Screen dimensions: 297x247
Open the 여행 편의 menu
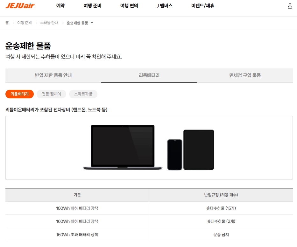(x=129, y=6)
